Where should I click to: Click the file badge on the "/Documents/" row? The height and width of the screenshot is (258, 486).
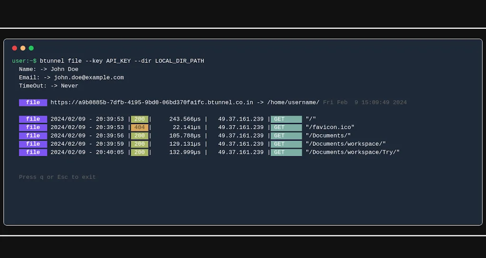point(33,136)
